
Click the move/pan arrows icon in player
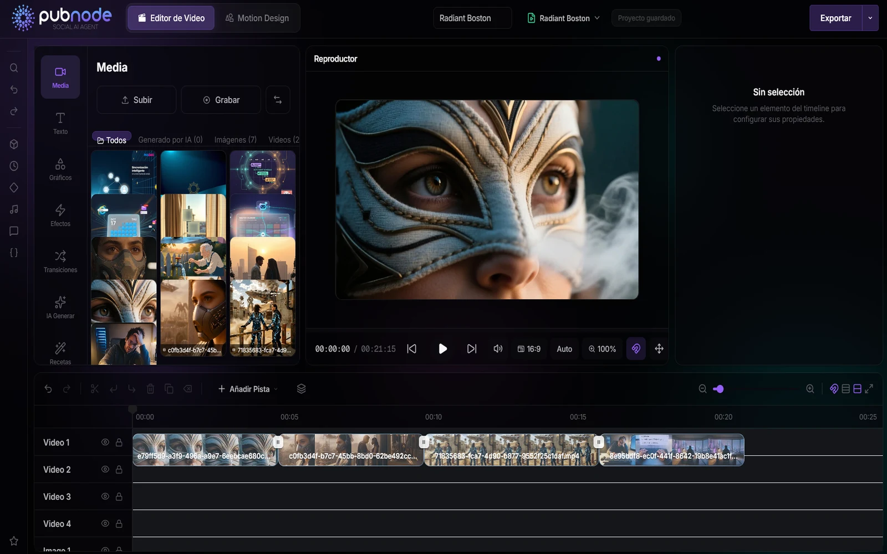[x=659, y=348]
